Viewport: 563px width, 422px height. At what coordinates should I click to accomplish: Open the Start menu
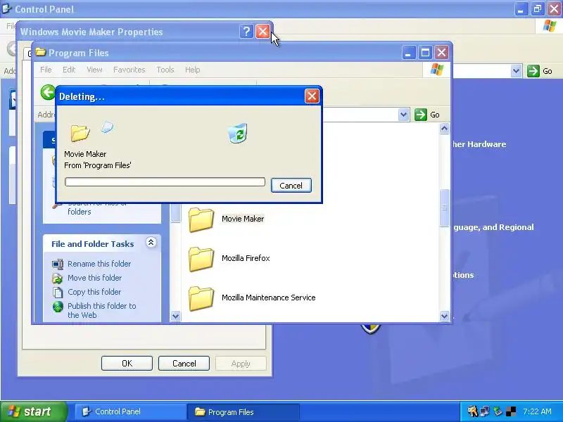point(33,411)
